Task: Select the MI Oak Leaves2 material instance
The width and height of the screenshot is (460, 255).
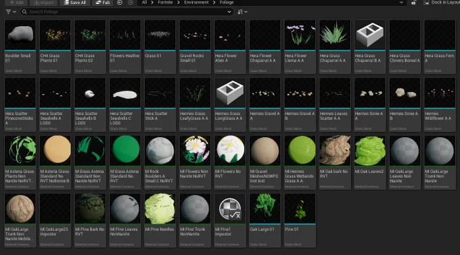Action: 369,162
